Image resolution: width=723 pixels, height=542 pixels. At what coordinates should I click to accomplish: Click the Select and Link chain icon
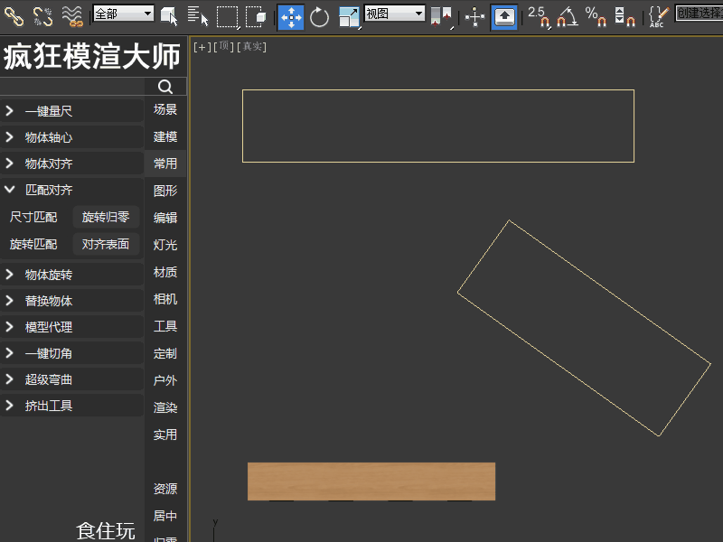coord(14,16)
